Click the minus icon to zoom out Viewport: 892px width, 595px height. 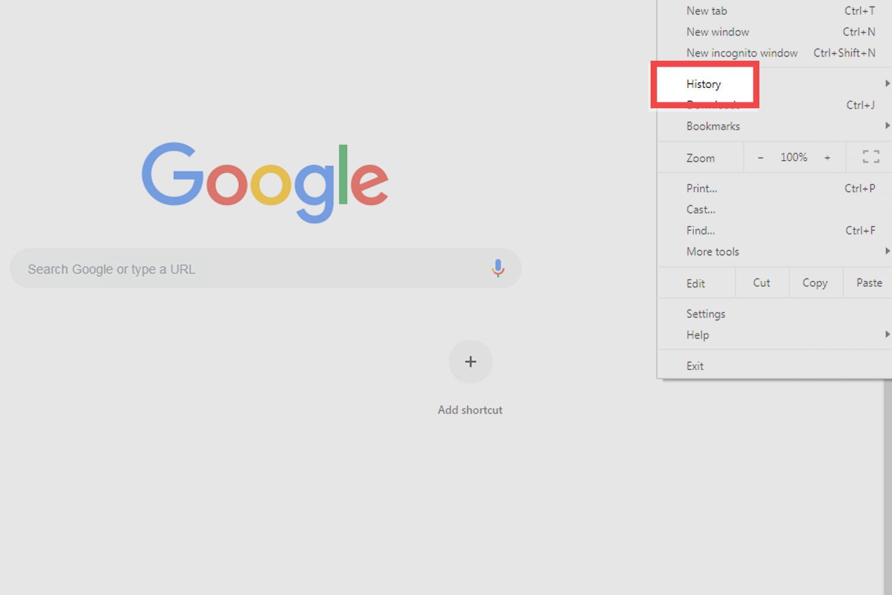coord(760,156)
